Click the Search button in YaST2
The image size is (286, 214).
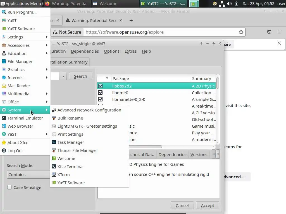click(x=80, y=76)
